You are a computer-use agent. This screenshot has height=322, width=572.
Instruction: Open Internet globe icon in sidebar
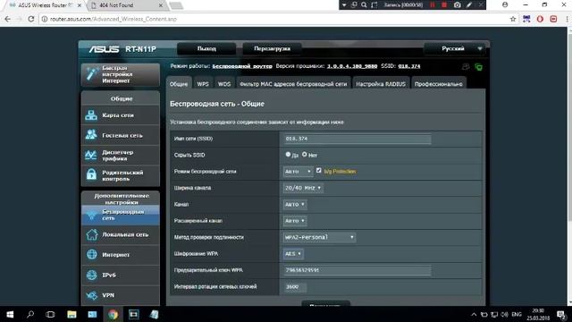click(x=91, y=254)
